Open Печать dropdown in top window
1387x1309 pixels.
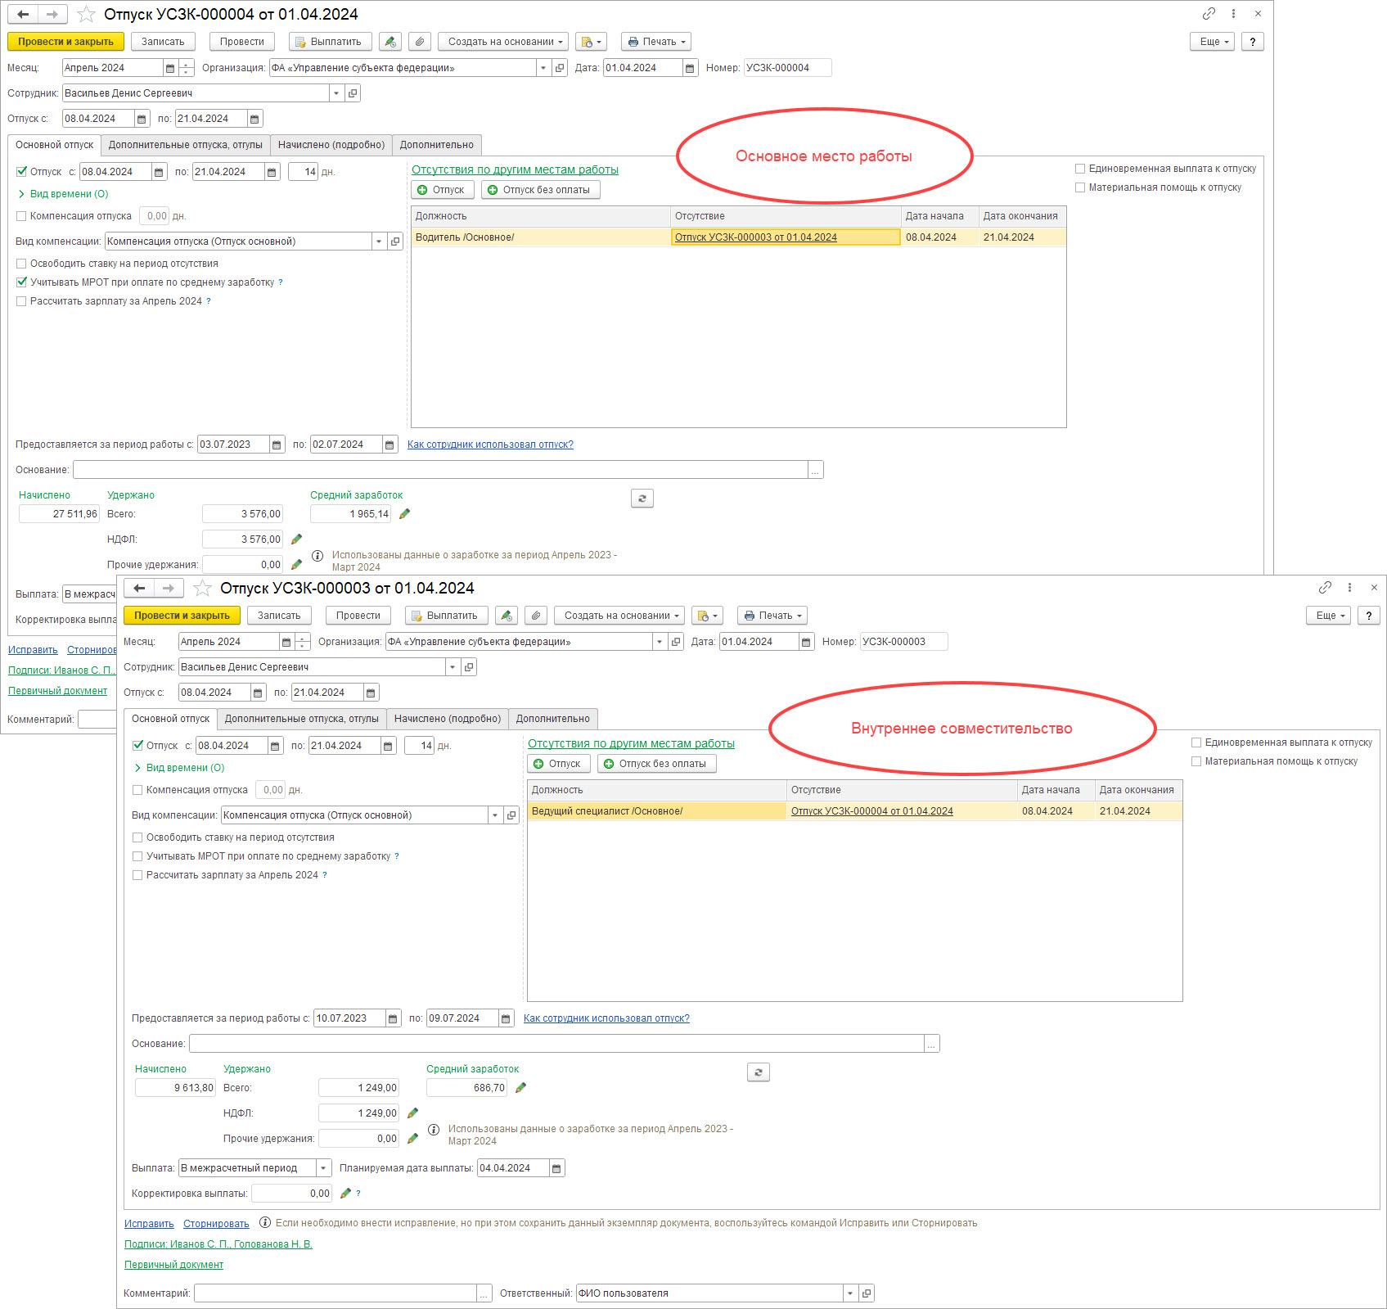click(656, 42)
